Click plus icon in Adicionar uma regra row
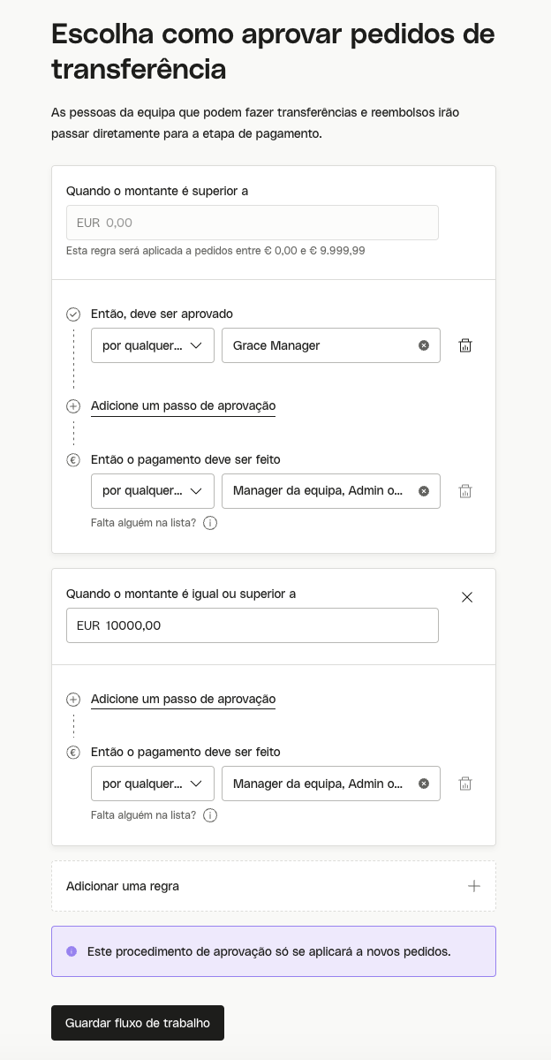The image size is (551, 1060). tap(474, 886)
